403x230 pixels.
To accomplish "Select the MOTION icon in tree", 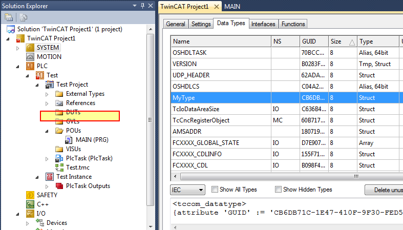I will point(30,57).
